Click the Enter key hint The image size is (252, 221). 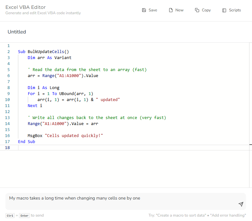coord(24,216)
